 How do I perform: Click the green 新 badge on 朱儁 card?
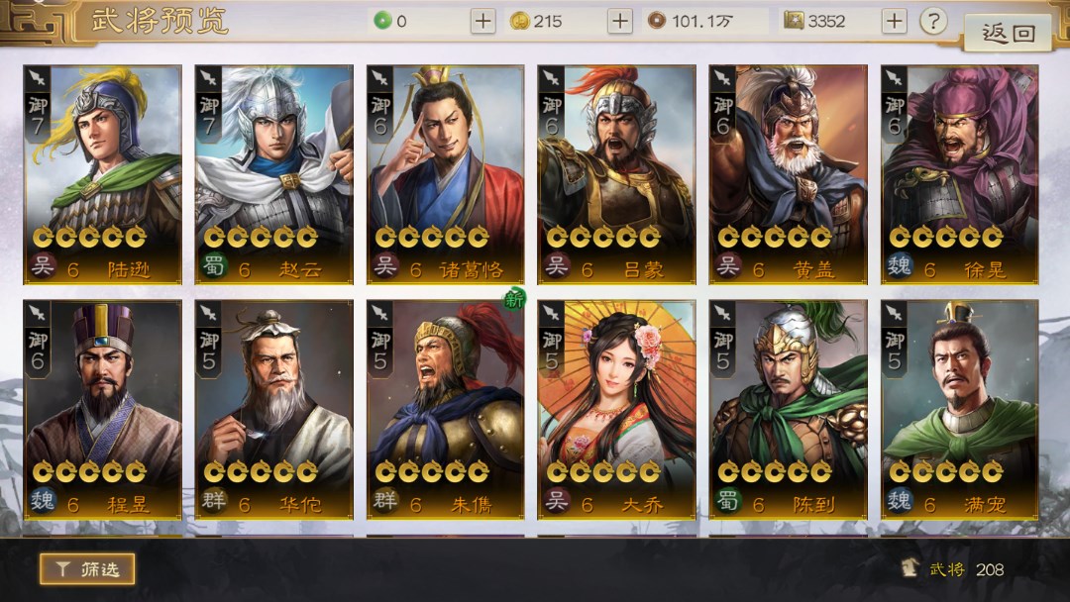pyautogui.click(x=514, y=299)
